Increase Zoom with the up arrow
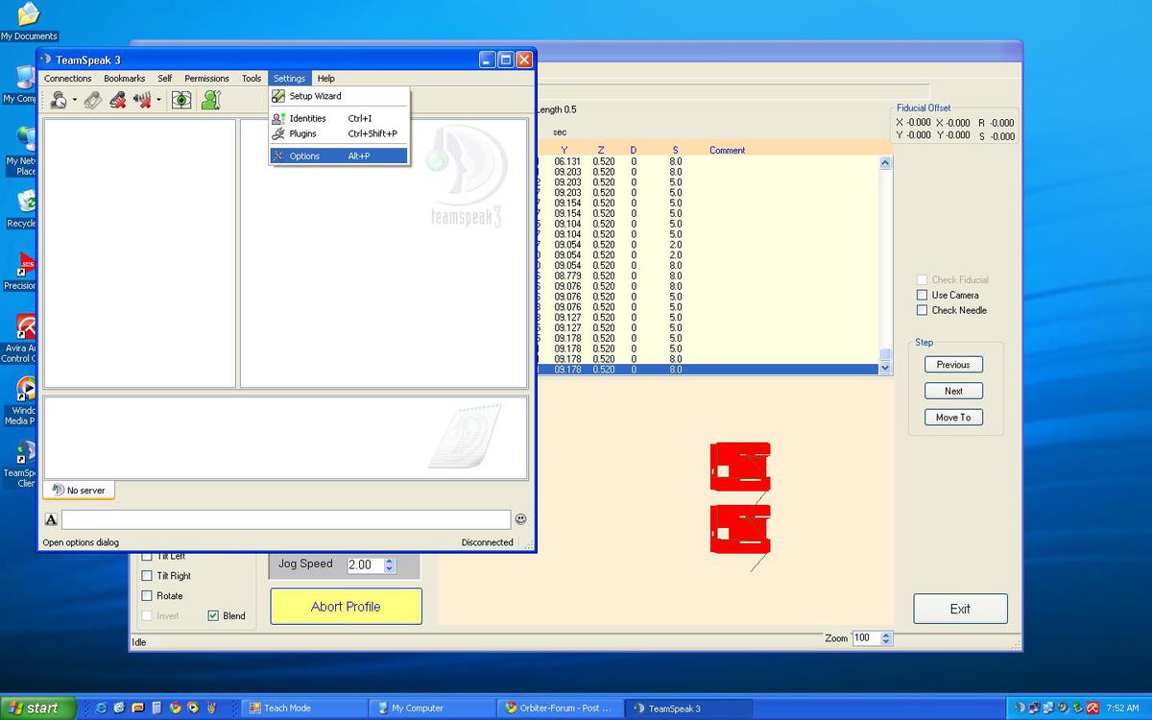The image size is (1152, 720). click(886, 635)
